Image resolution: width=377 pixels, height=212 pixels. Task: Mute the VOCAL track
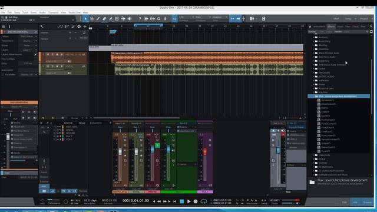pyautogui.click(x=48, y=66)
